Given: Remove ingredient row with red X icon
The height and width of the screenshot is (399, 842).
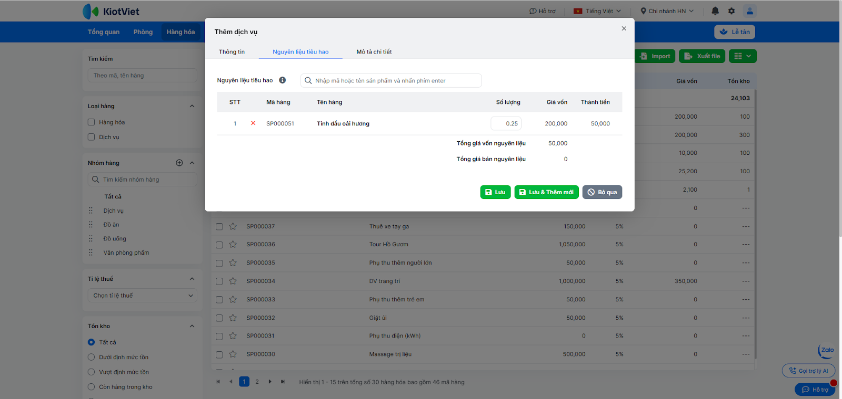Looking at the screenshot, I should point(253,123).
